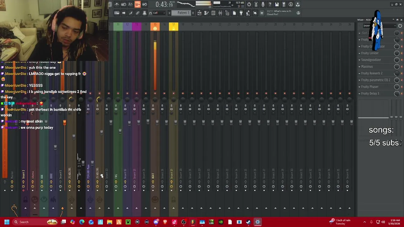The height and width of the screenshot is (227, 404).
Task: Open Discord from the taskbar
Action: point(156,222)
